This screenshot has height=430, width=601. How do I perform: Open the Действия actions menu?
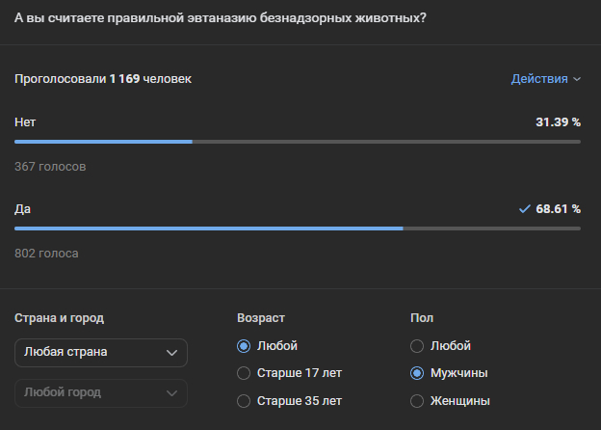[x=539, y=79]
